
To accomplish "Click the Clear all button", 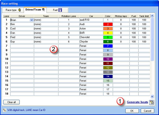I will [x=12, y=102].
